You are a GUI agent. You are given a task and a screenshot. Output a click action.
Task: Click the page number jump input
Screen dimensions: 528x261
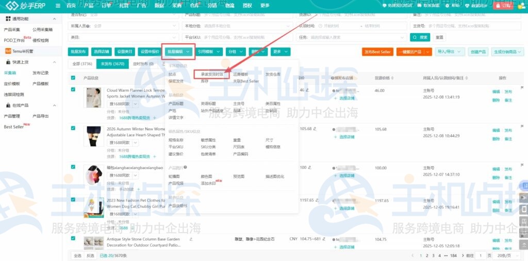(x=481, y=256)
